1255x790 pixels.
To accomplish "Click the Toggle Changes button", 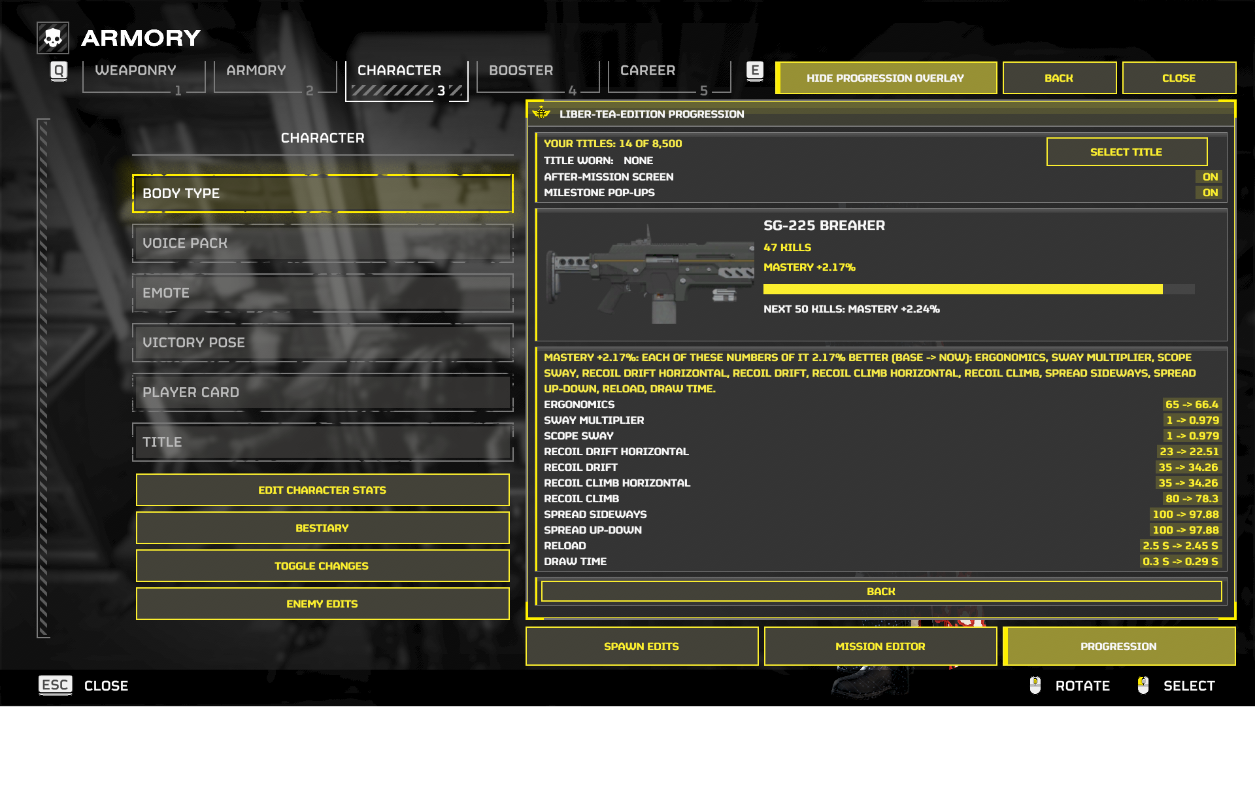I will click(x=322, y=566).
